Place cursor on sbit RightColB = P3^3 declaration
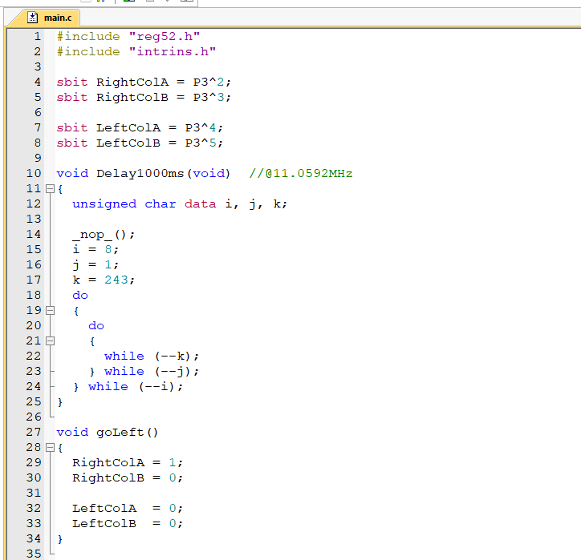581x560 pixels. click(144, 97)
